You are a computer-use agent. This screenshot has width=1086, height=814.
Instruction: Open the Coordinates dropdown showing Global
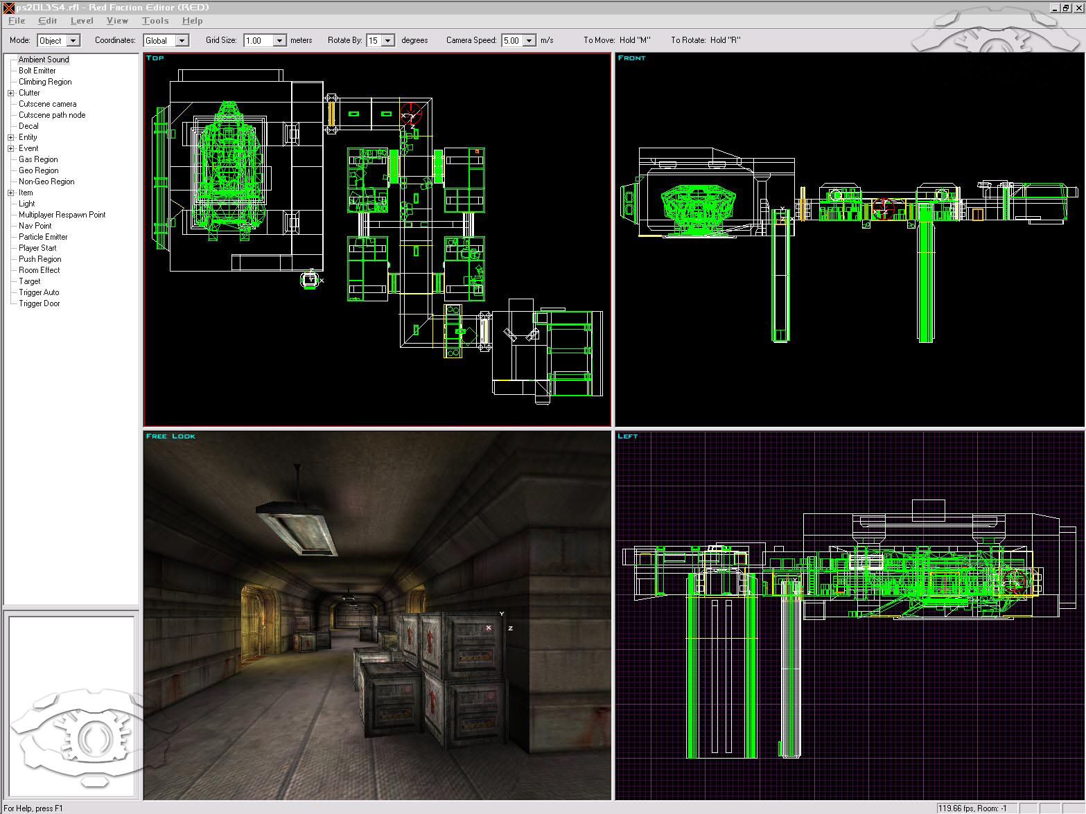[x=182, y=40]
